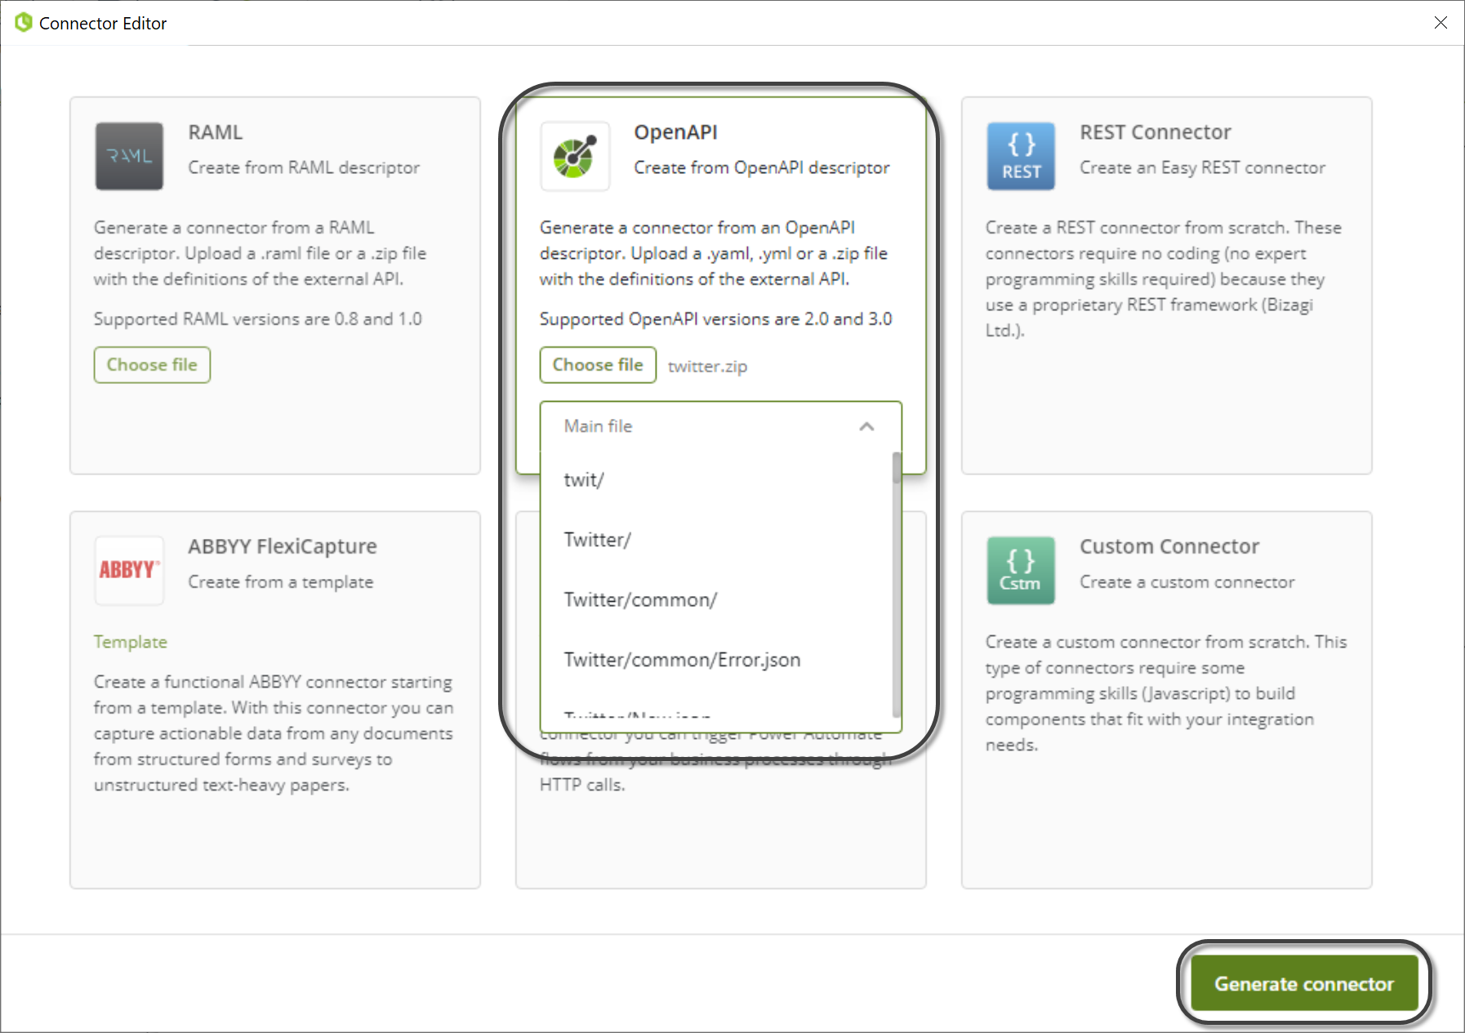Image resolution: width=1465 pixels, height=1033 pixels.
Task: Collapse the Main file dropdown
Action: tap(867, 426)
